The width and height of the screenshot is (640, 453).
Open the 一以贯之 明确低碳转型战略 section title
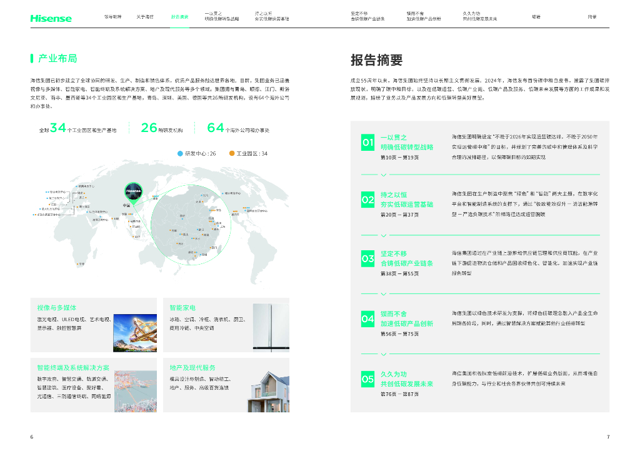(407, 142)
